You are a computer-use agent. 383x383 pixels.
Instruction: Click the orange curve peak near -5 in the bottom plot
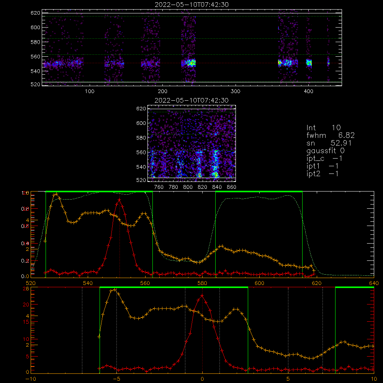115,290
